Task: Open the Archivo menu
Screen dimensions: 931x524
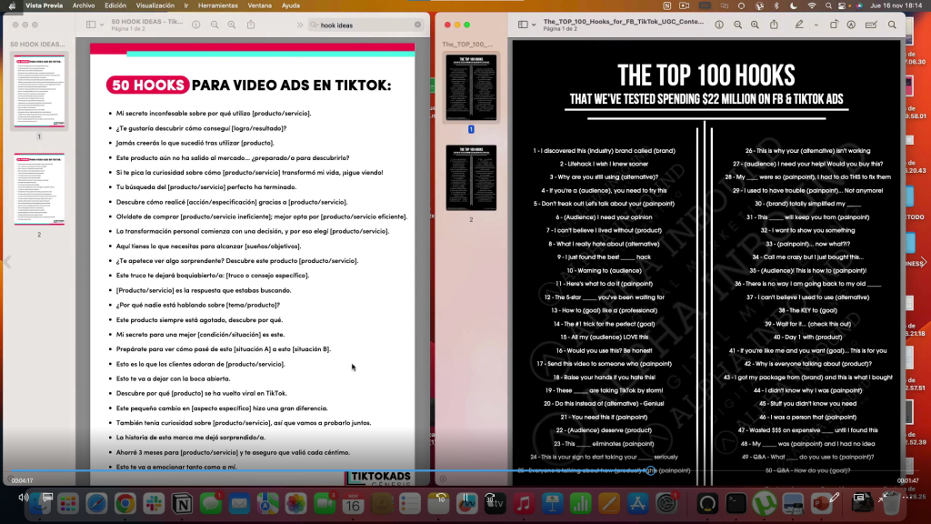Action: [x=84, y=6]
